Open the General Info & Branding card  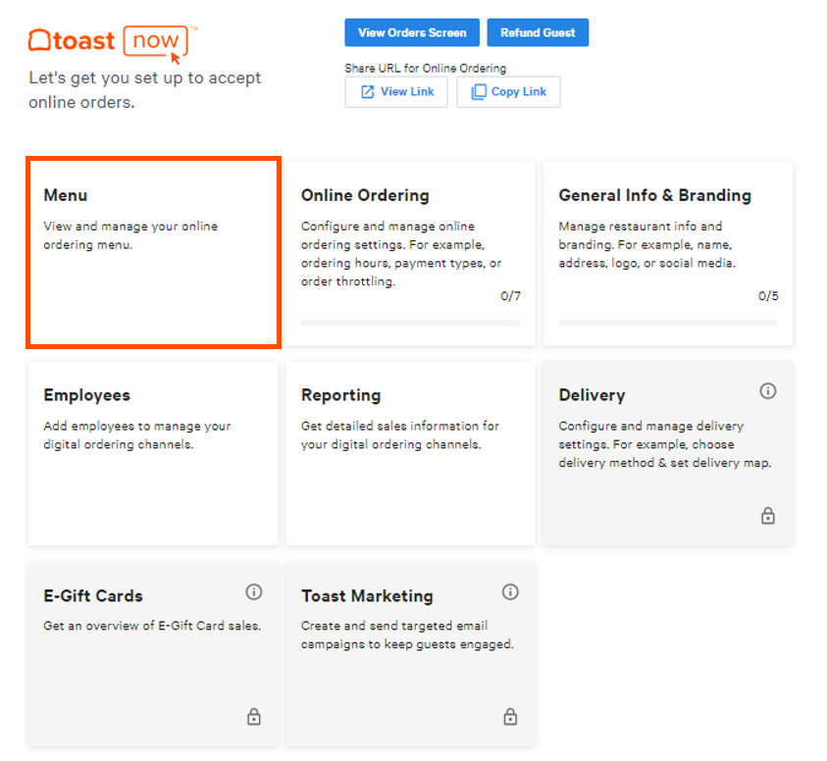pyautogui.click(x=668, y=254)
